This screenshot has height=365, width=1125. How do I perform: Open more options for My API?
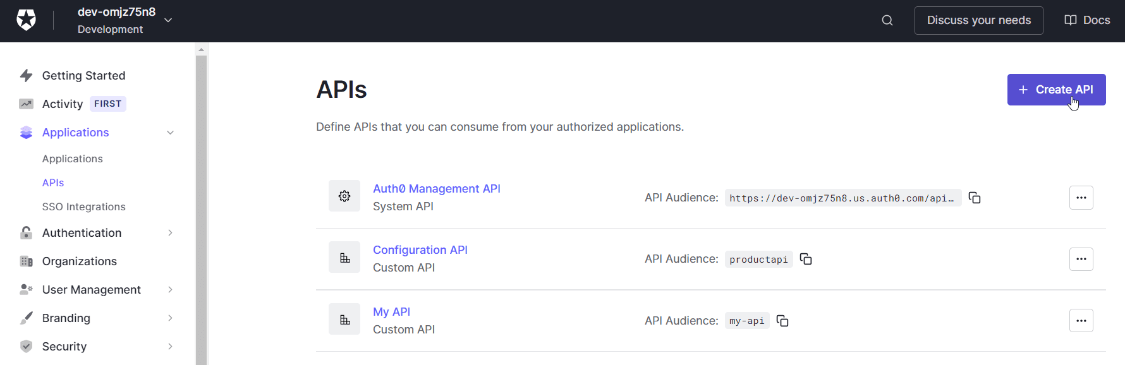1081,321
